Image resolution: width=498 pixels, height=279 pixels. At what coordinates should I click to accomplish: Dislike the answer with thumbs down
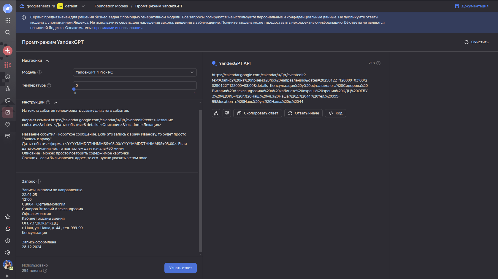coord(227,113)
